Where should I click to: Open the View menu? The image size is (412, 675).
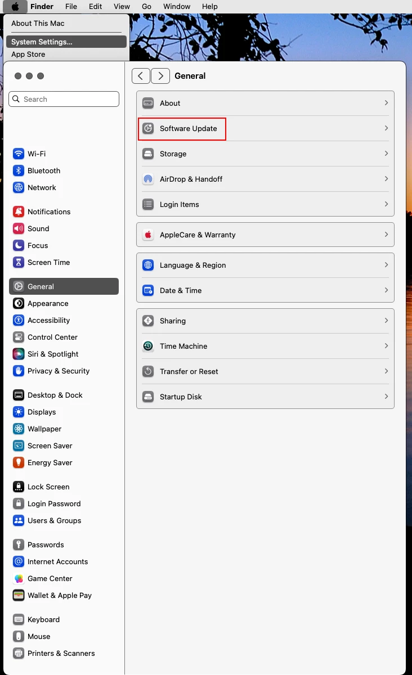coord(122,7)
